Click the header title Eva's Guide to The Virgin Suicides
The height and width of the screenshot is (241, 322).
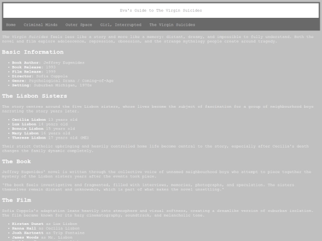point(161,11)
